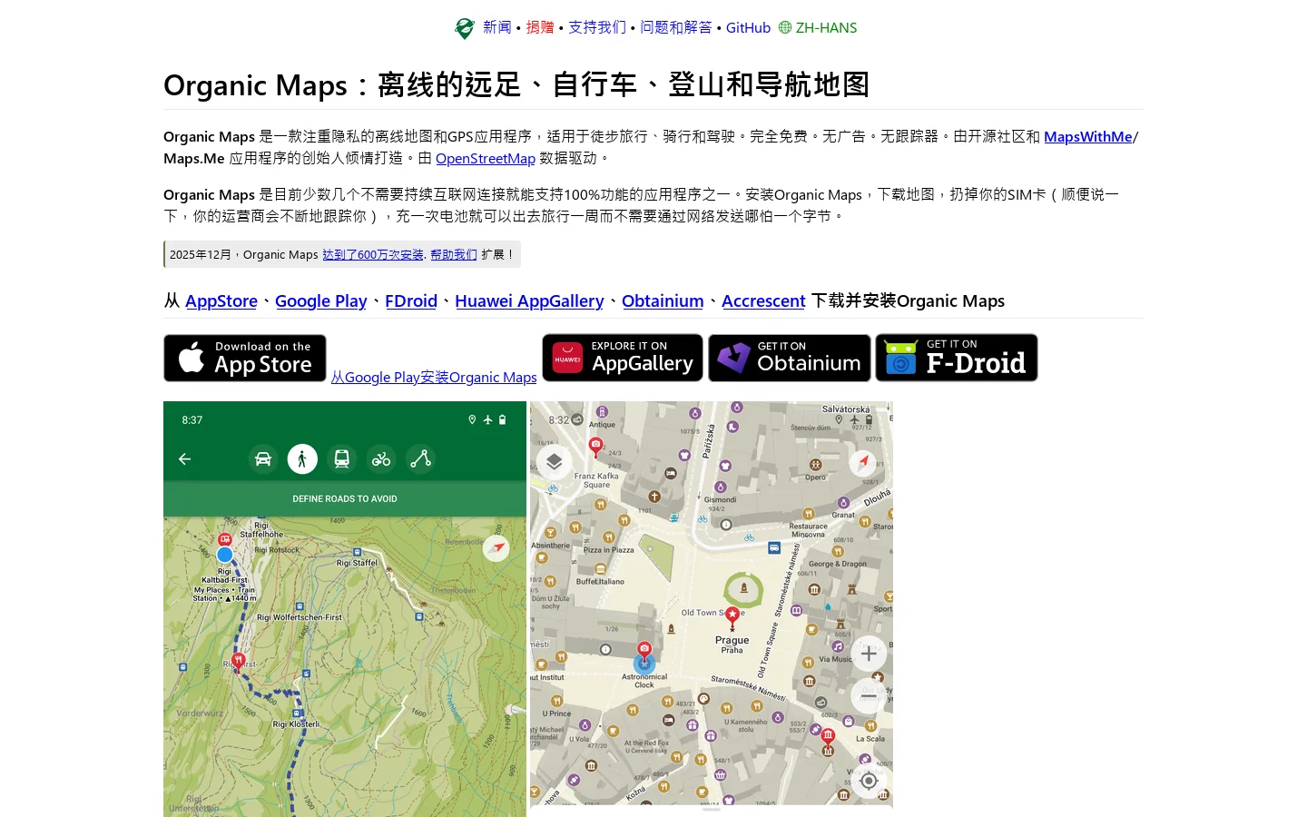Image resolution: width=1307 pixels, height=817 pixels.
Task: Click the Download on the App Store badge
Action: coord(245,358)
